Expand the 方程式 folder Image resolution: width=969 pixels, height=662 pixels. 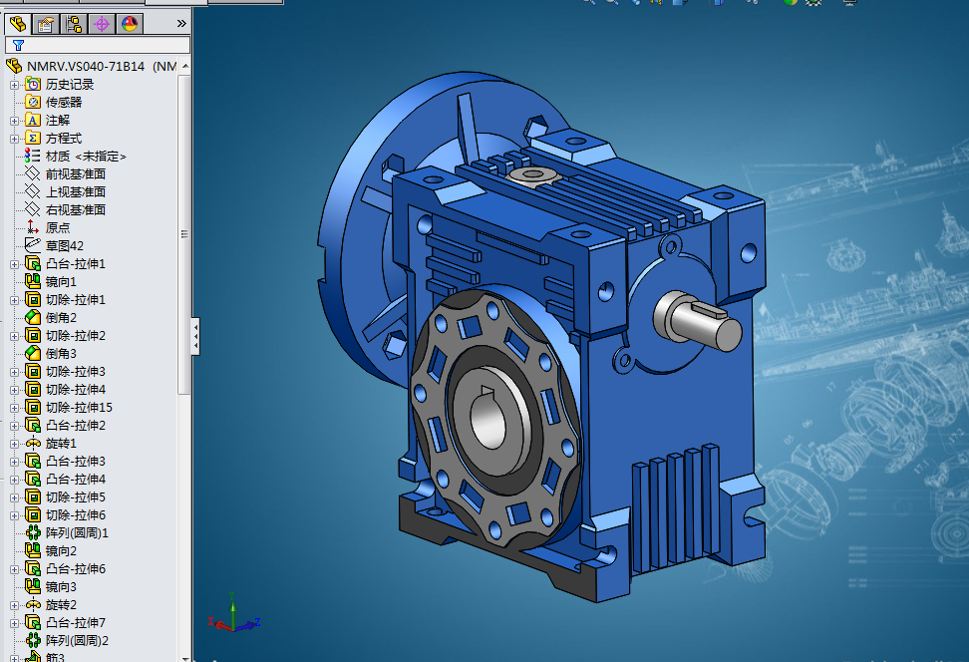[x=14, y=139]
